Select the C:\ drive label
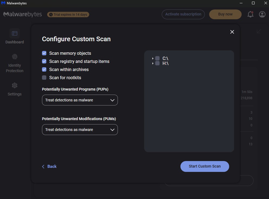This screenshot has height=199, width=269. point(165,58)
